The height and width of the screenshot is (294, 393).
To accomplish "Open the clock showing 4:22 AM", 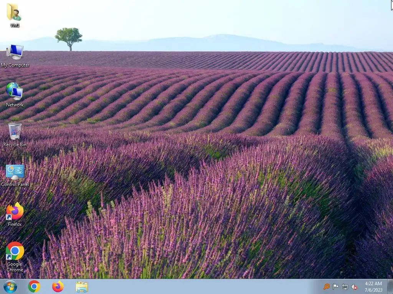I will coord(373,287).
